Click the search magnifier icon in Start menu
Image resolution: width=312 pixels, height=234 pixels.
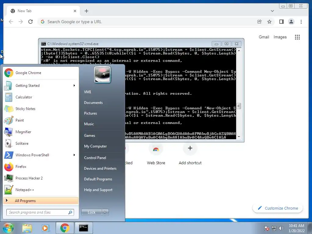tap(70, 212)
